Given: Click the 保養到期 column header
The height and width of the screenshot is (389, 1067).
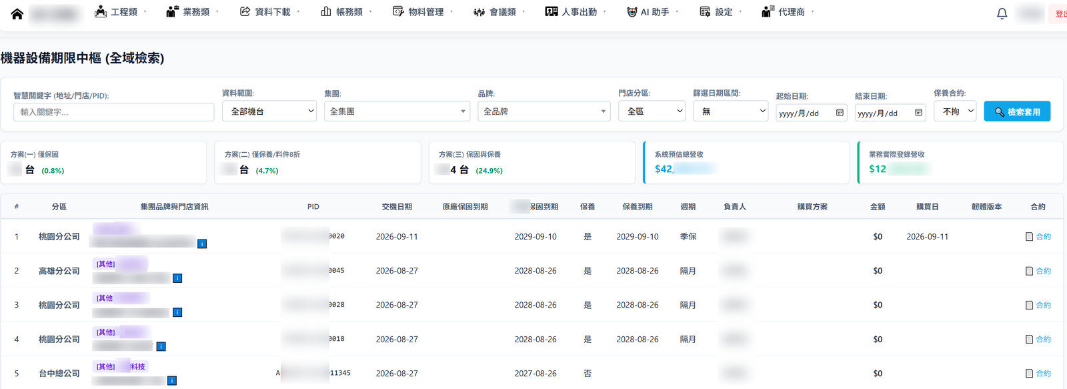Looking at the screenshot, I should point(638,207).
